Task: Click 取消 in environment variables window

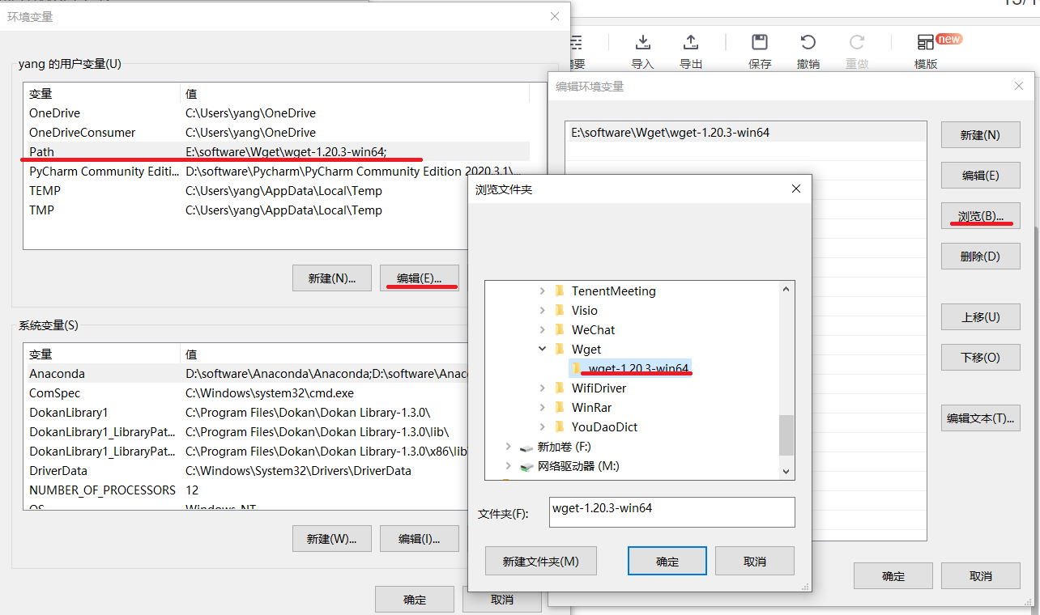Action: [501, 600]
